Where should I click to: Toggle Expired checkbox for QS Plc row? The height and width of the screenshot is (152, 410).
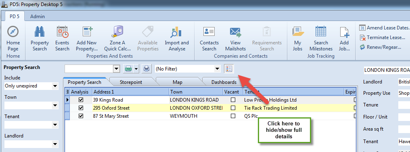coord(355,116)
